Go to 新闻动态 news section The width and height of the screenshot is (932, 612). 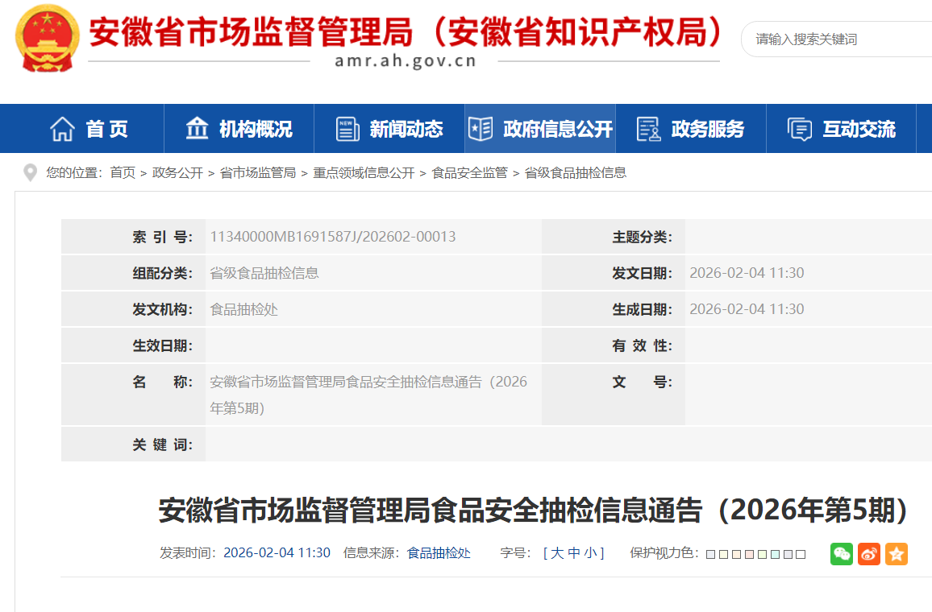(389, 129)
